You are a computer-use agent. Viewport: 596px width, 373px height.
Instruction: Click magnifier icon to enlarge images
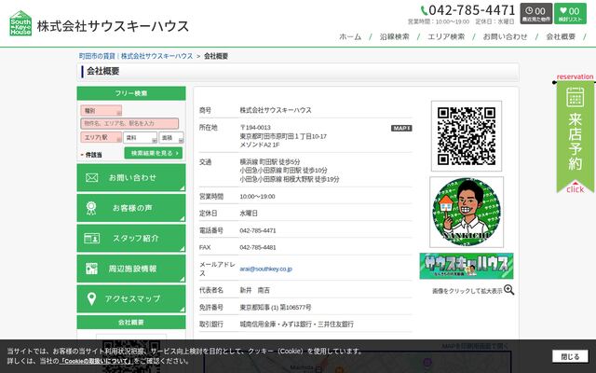pyautogui.click(x=509, y=290)
